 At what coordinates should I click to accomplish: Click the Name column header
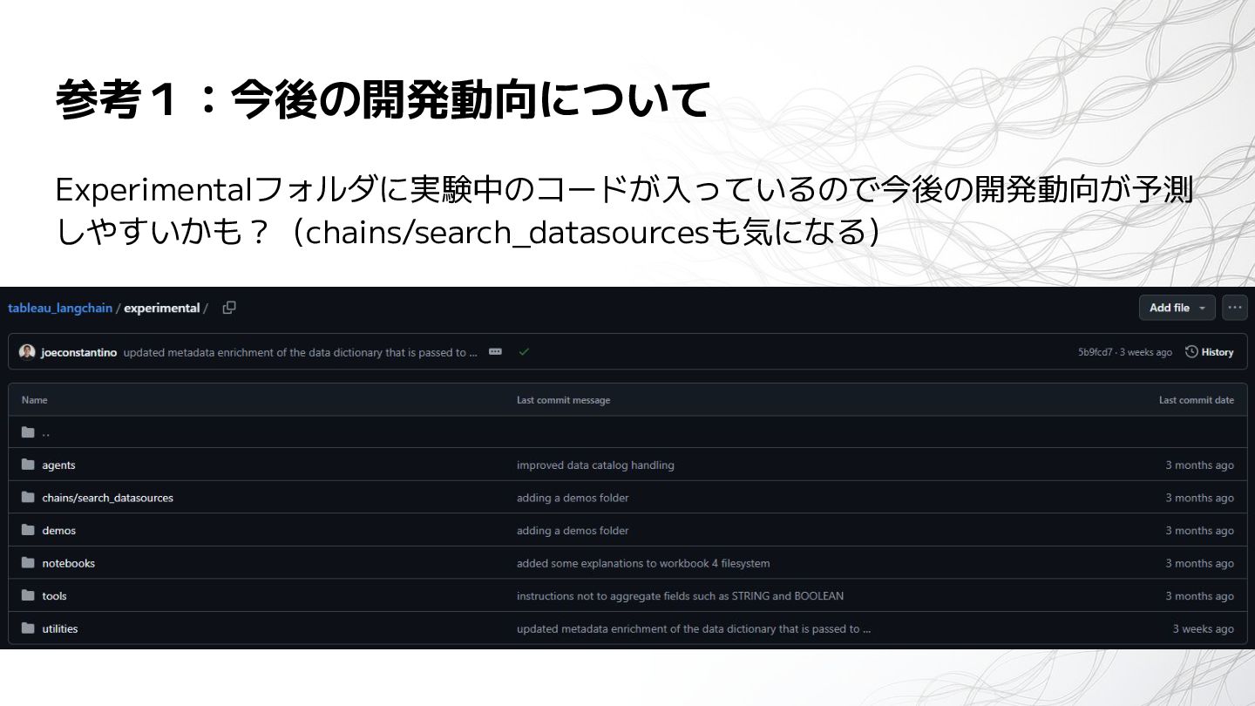coord(34,400)
